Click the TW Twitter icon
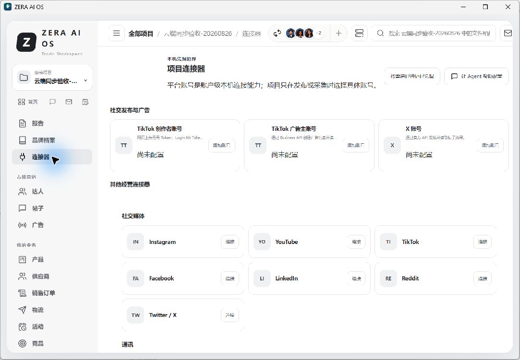This screenshot has height=360, width=520. tap(135, 315)
